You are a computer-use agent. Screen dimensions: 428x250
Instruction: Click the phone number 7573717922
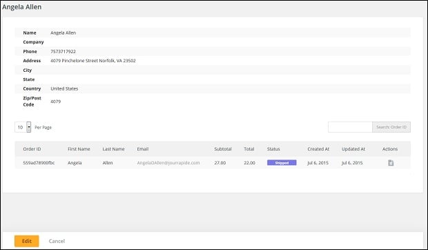pos(63,52)
